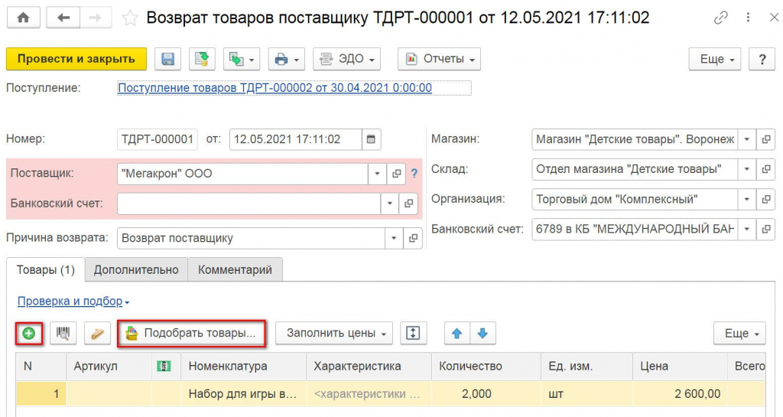The image size is (783, 417).
Task: Expand the Организация dropdown
Action: (x=747, y=199)
